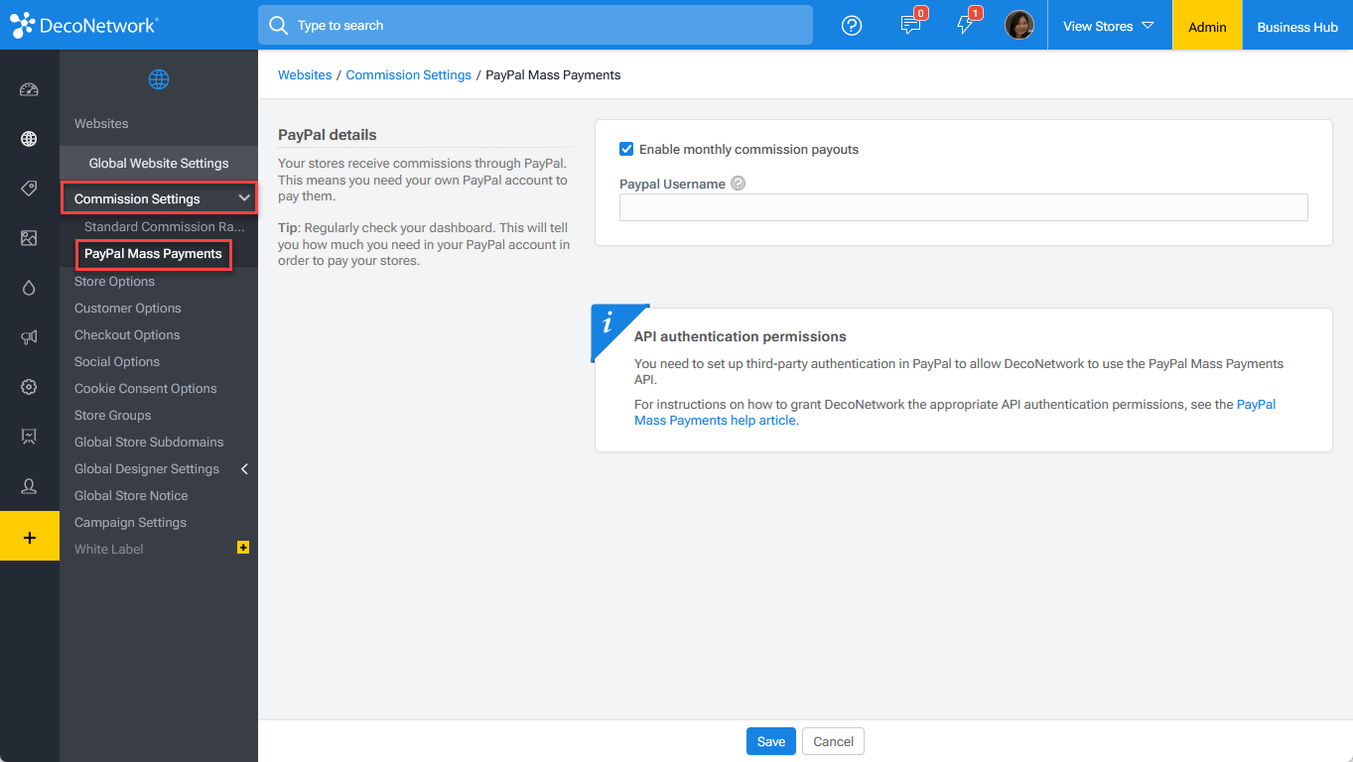Collapse the Commission Settings menu chevron
Viewport: 1353px width, 762px height.
(x=243, y=197)
